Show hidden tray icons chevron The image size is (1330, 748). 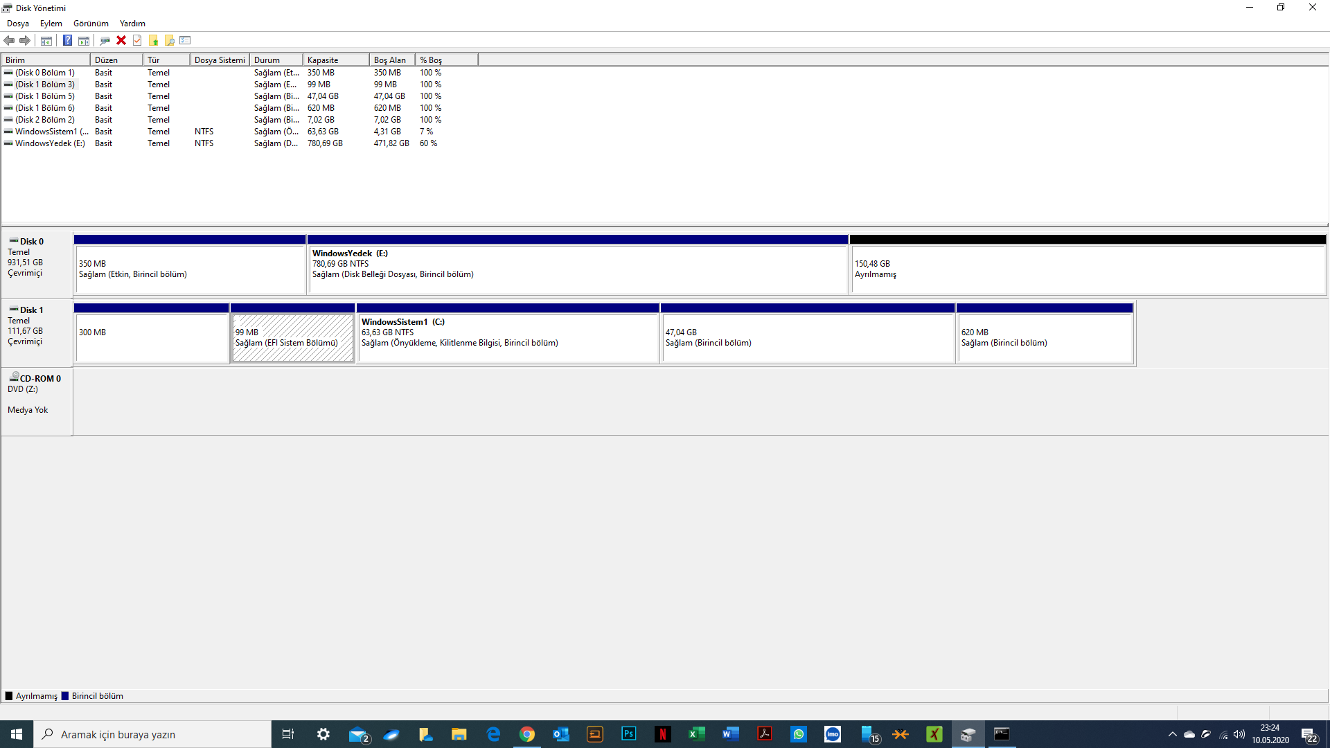pyautogui.click(x=1172, y=734)
